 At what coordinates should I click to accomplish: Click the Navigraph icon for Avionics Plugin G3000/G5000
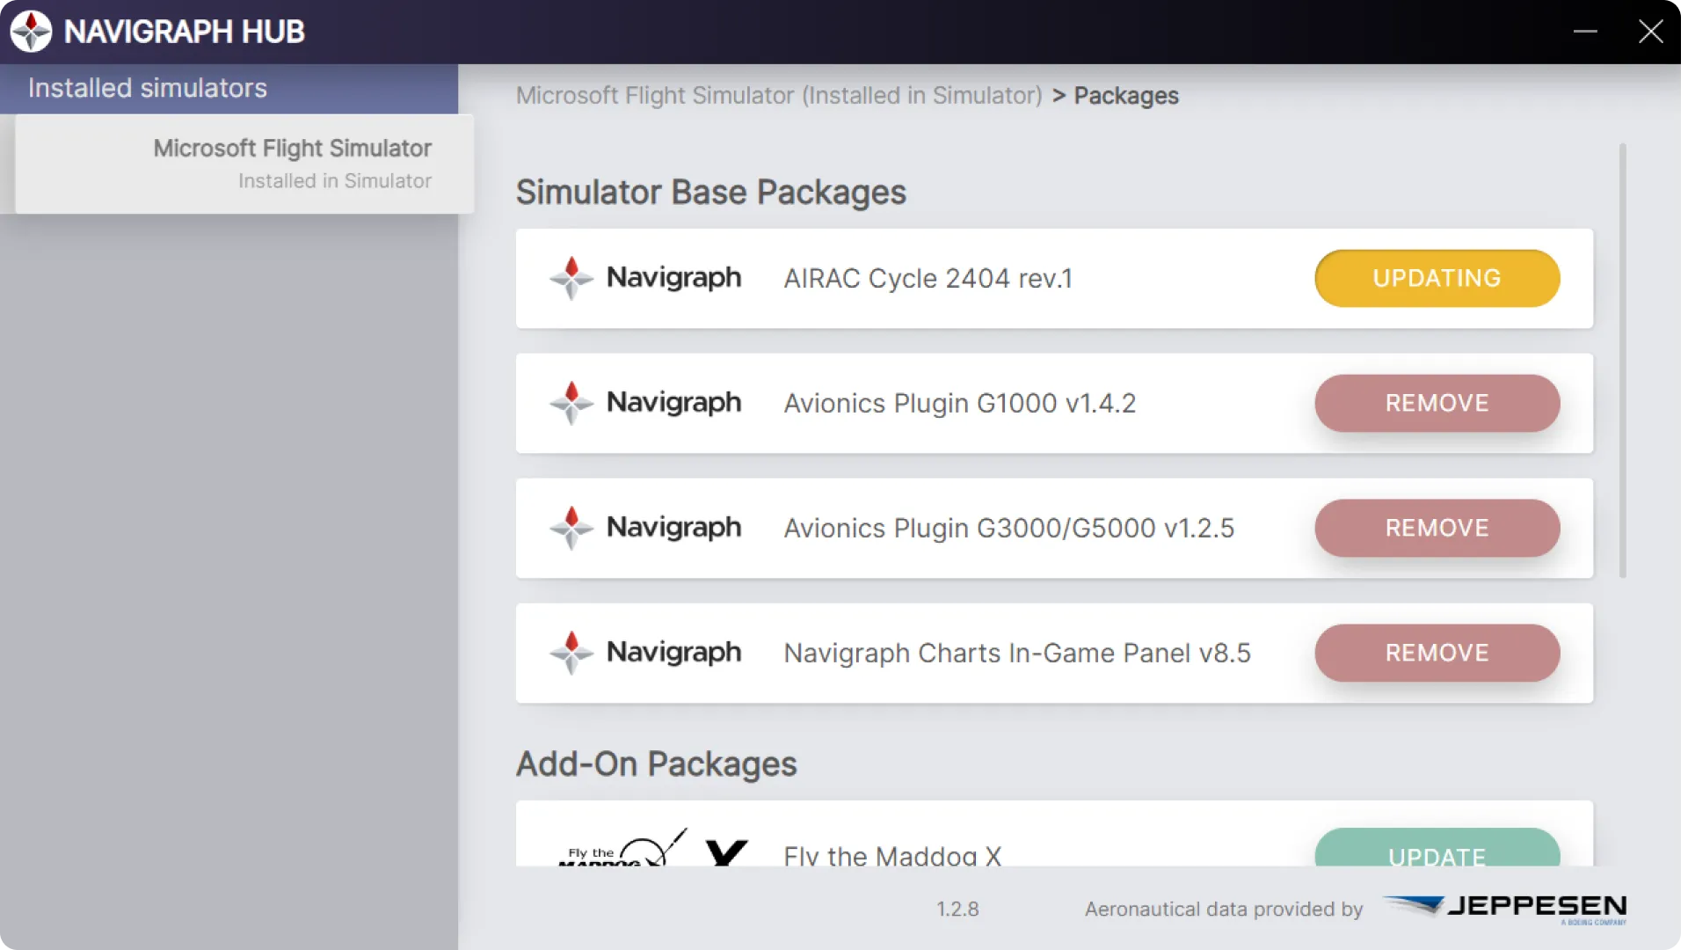[571, 528]
